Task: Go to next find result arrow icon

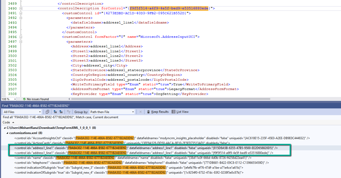Action: click(61, 112)
